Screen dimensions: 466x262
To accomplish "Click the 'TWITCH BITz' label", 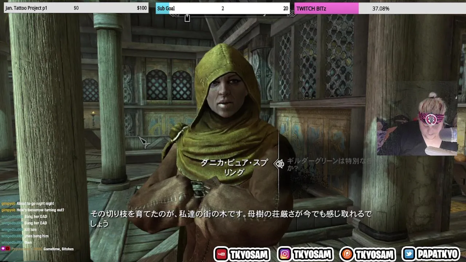I will point(311,8).
